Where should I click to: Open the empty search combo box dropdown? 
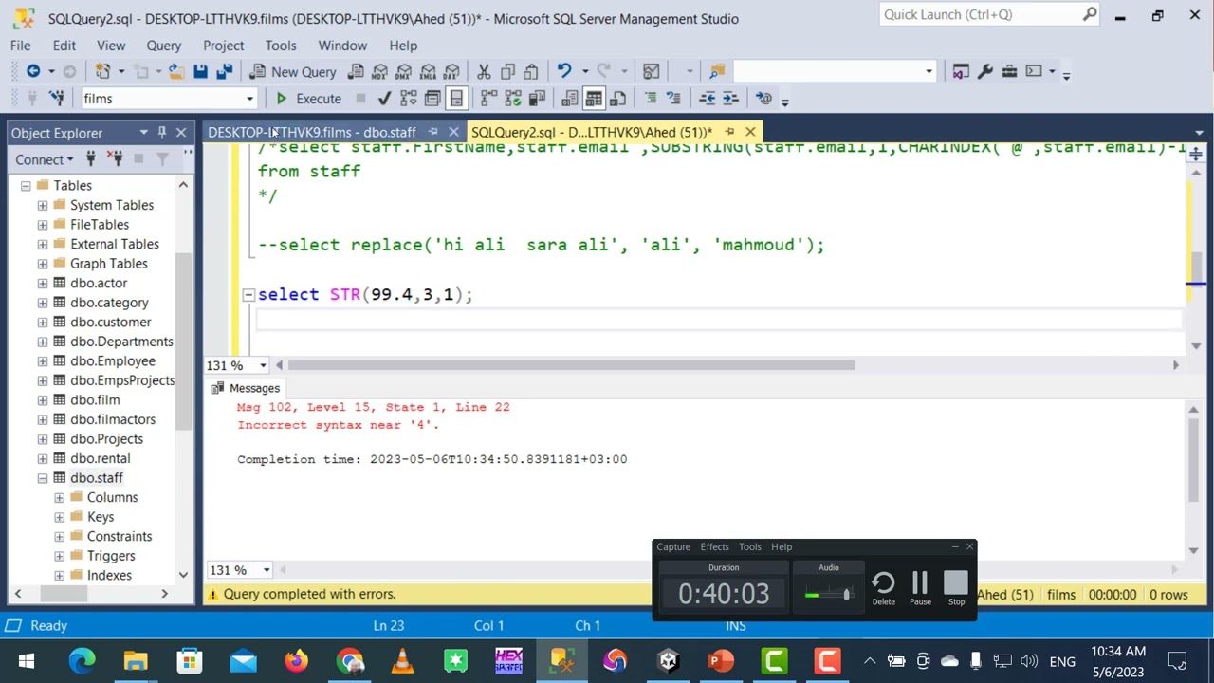coord(929,72)
